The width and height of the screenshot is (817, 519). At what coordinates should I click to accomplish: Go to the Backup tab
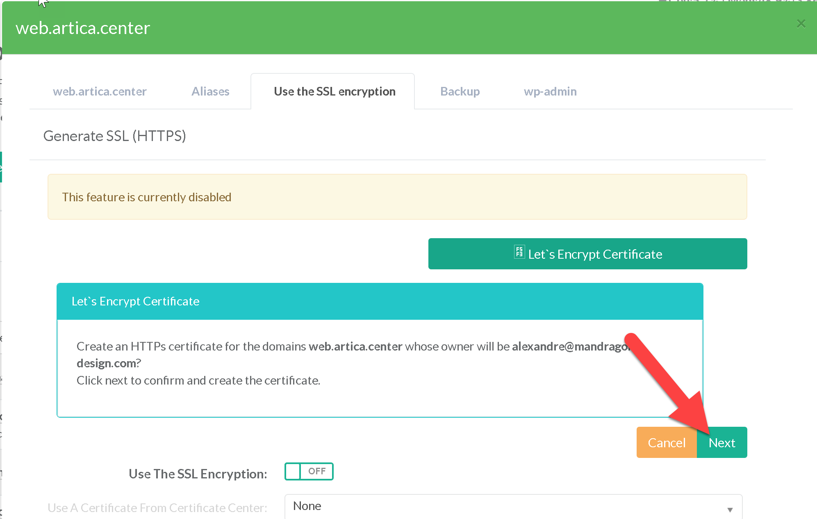click(x=460, y=91)
